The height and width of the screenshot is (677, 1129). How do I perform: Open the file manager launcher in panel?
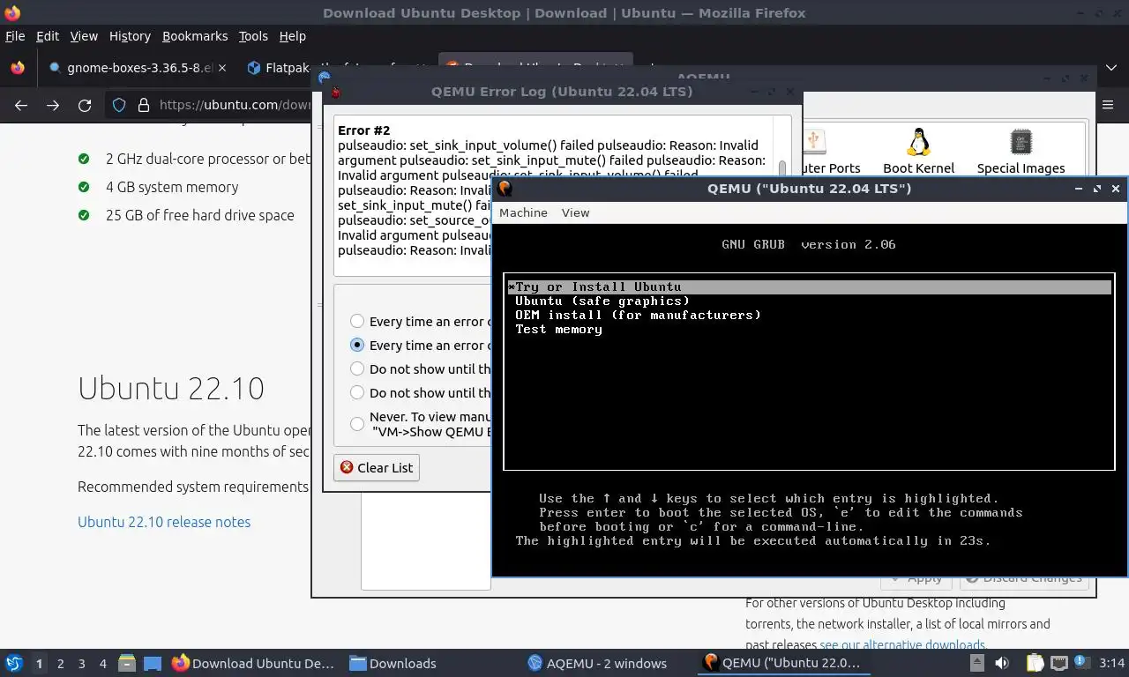click(x=127, y=663)
